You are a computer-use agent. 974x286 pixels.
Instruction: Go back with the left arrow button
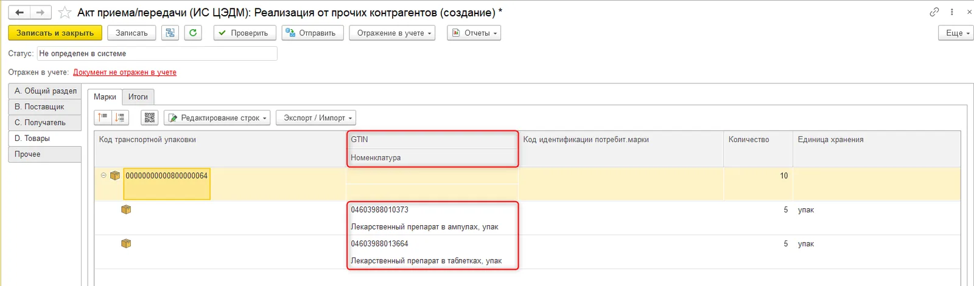pos(19,12)
